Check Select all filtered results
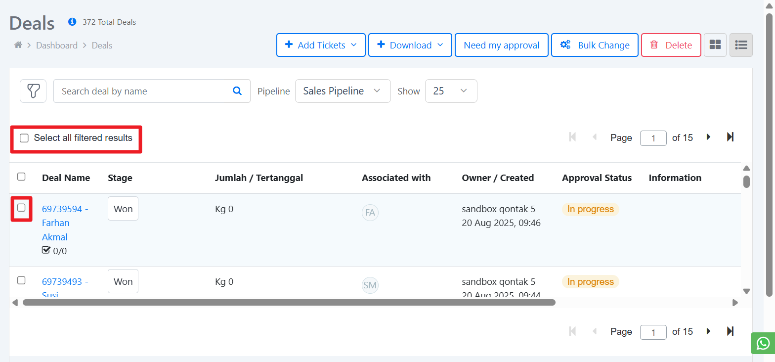Viewport: 775px width, 362px height. (24, 138)
